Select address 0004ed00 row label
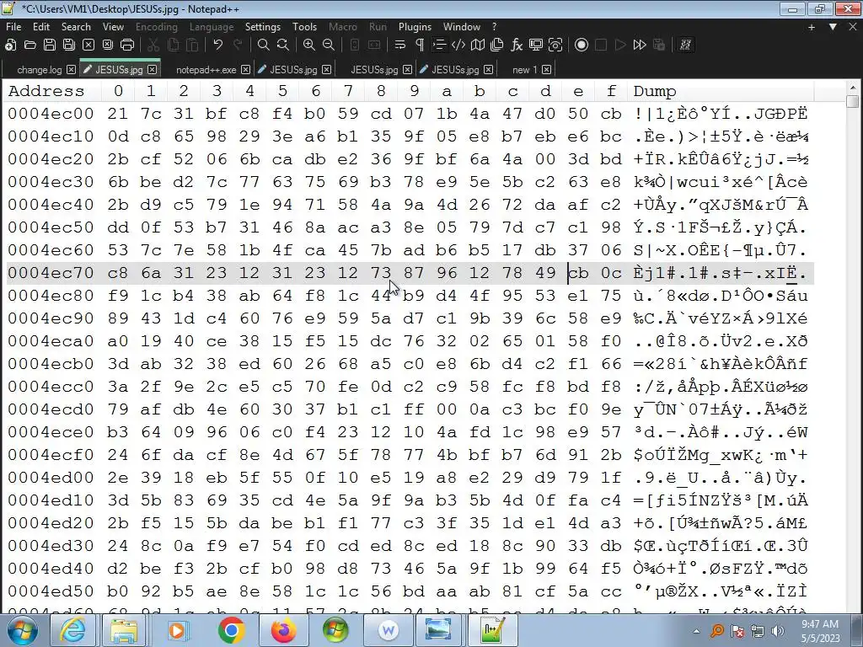This screenshot has height=647, width=863. (51, 477)
